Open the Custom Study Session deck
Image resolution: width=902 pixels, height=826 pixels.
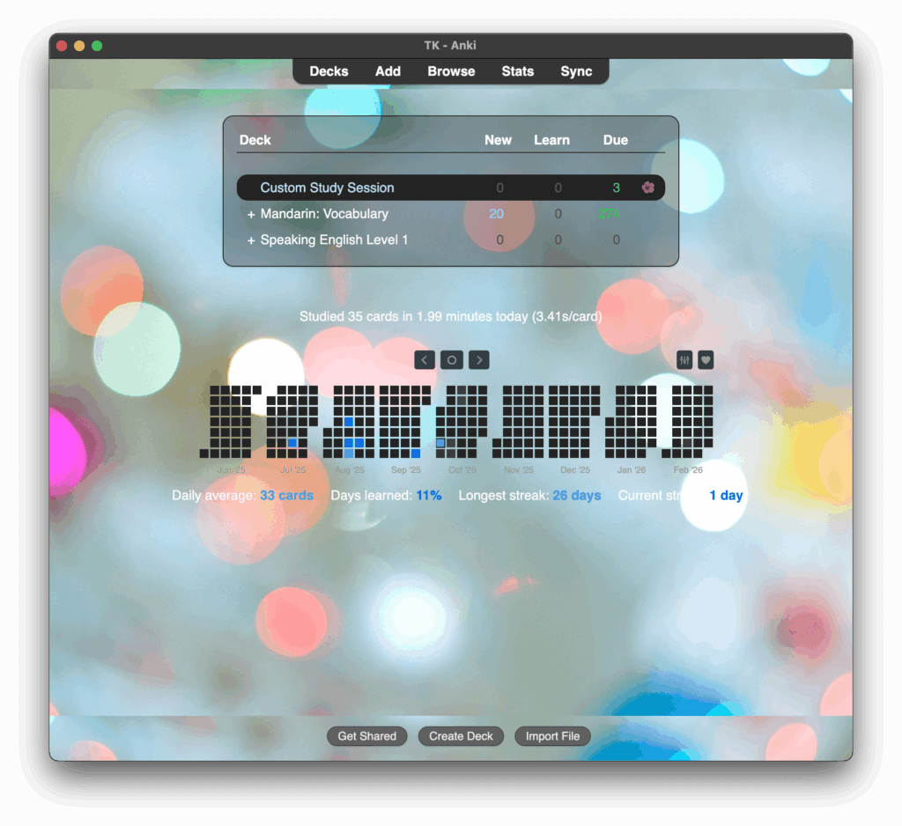327,188
